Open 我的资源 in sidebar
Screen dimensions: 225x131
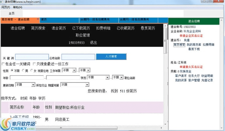pos(181,80)
